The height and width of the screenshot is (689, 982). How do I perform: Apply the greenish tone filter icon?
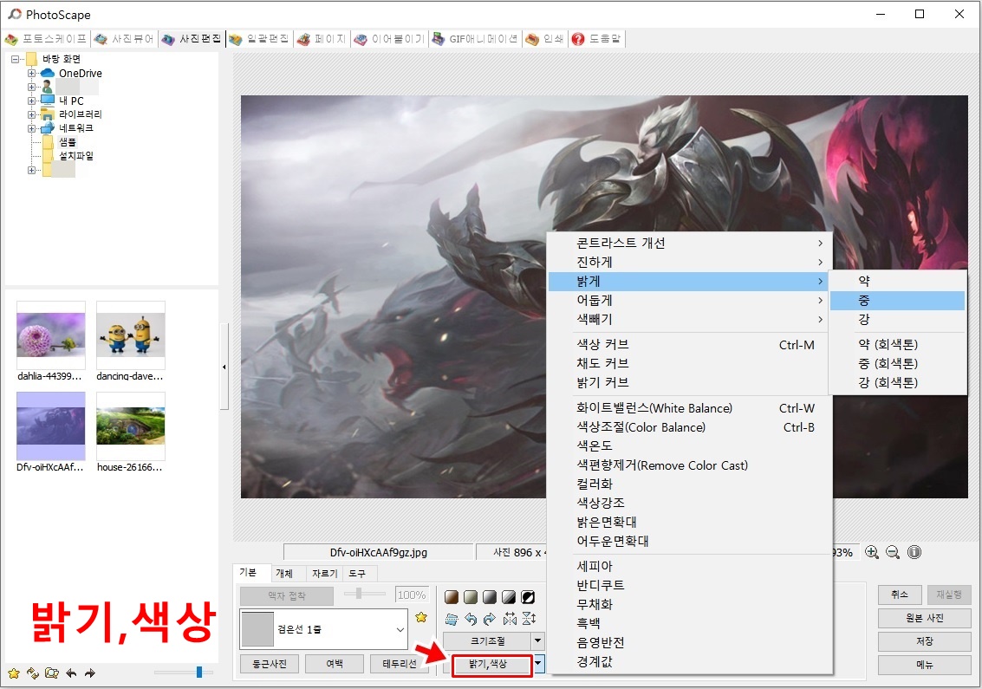click(x=471, y=597)
